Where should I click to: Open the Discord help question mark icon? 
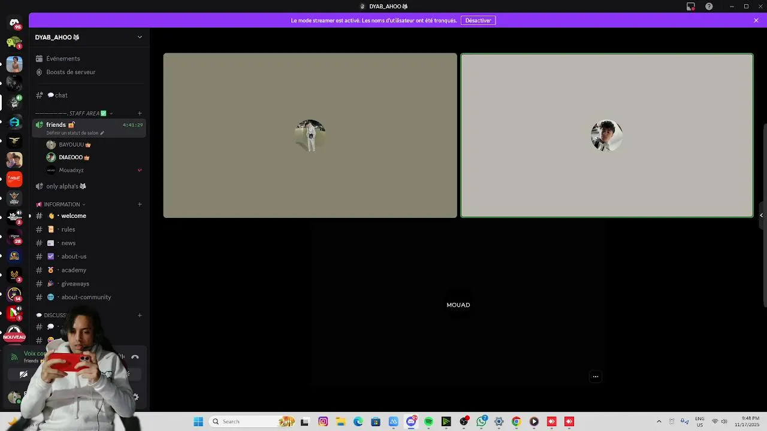pos(709,7)
